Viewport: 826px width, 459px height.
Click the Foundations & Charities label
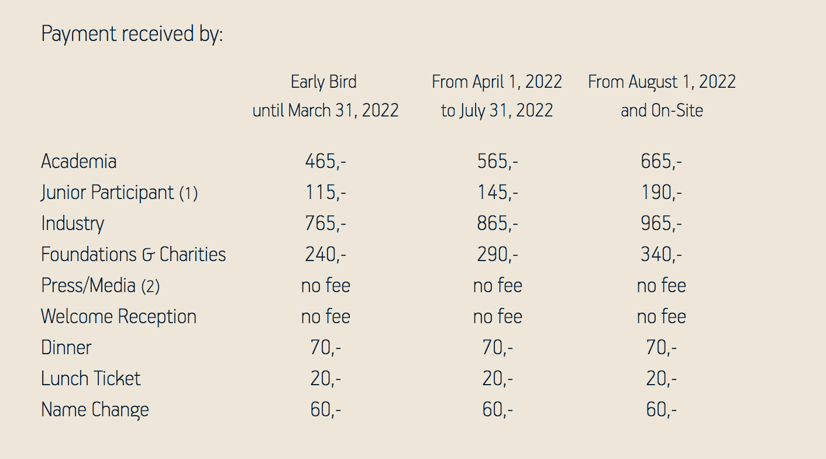pyautogui.click(x=133, y=254)
